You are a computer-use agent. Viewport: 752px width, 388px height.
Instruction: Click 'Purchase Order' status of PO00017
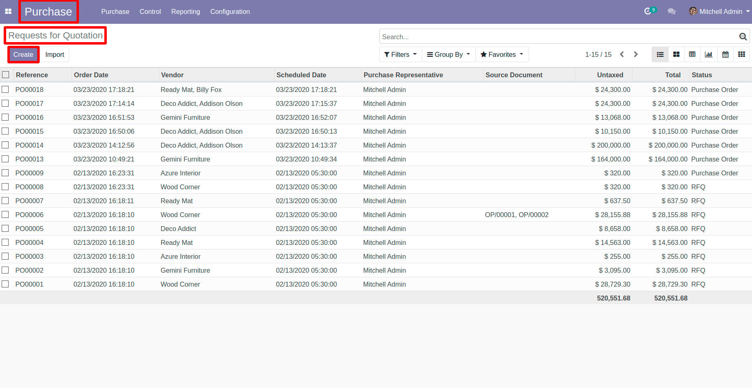pyautogui.click(x=715, y=103)
